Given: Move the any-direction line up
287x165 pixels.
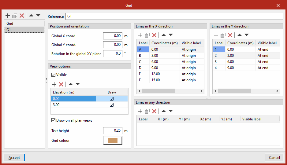Looking at the screenshot, I should pyautogui.click(x=164, y=111).
